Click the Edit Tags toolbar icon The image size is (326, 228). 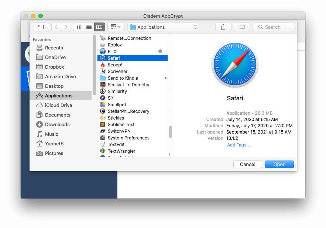click(x=241, y=27)
